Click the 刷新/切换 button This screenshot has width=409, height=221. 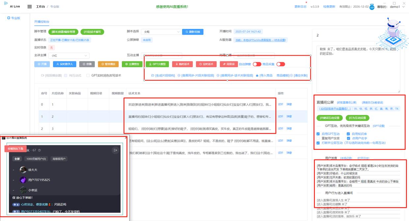tap(193, 32)
